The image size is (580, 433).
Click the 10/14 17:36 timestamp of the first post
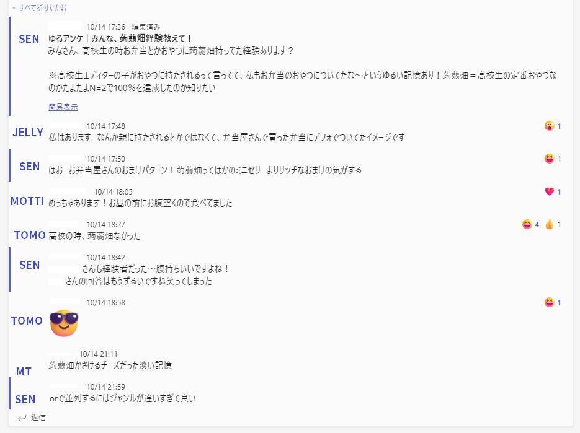tap(106, 27)
